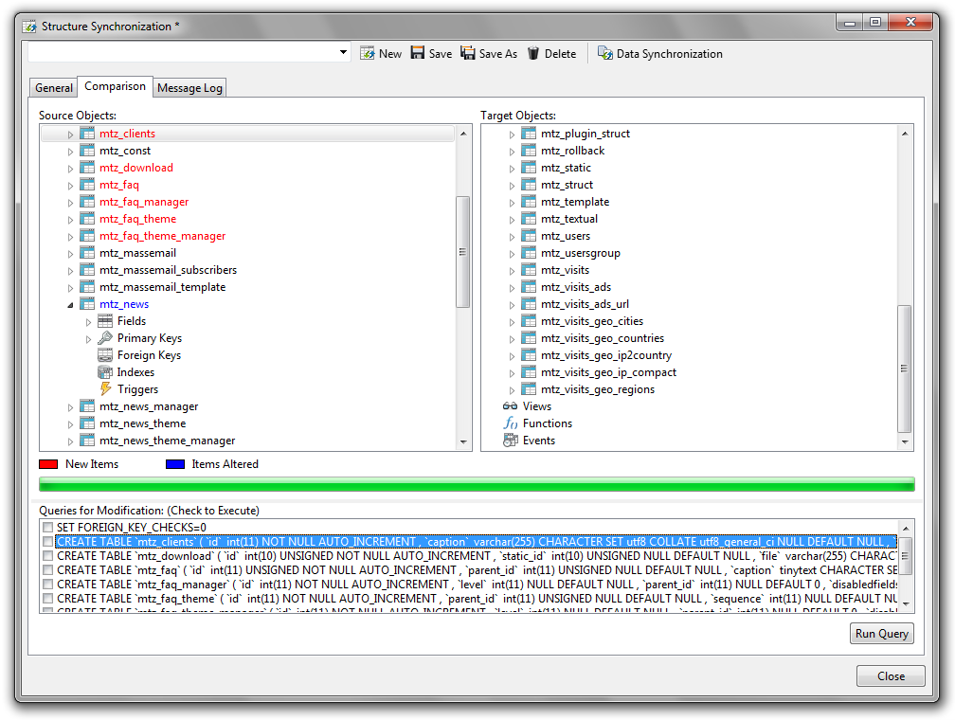The image size is (955, 720).
Task: Open the profile dropdown in the toolbar
Action: pos(344,52)
